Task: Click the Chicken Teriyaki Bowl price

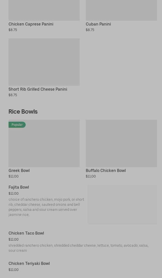Action: (14, 270)
